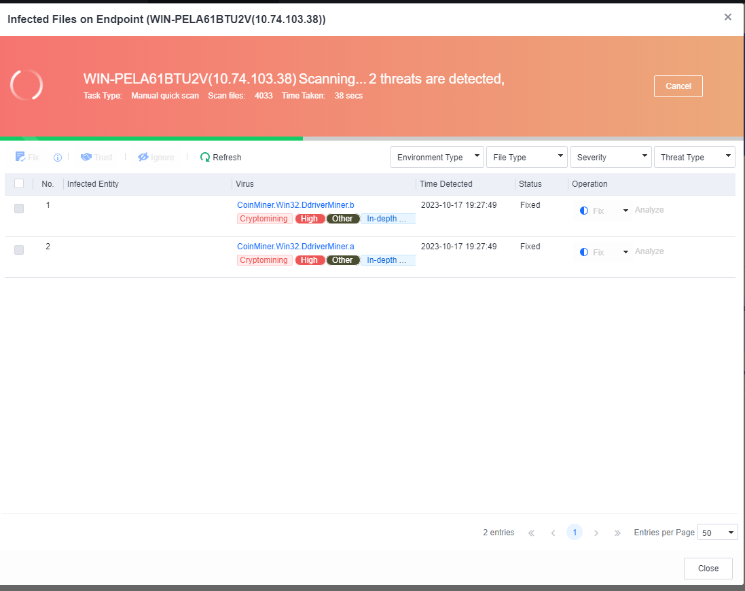The width and height of the screenshot is (745, 591).
Task: Click the previous page chevron
Action: (553, 533)
